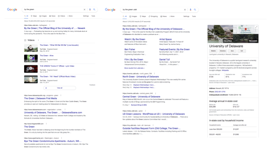Image resolution: width=272 pixels, height=153 pixels.
Task: Click the map pin on University of Delaware map
Action: pos(246,29)
